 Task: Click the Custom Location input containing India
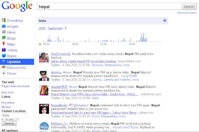(x=15, y=115)
